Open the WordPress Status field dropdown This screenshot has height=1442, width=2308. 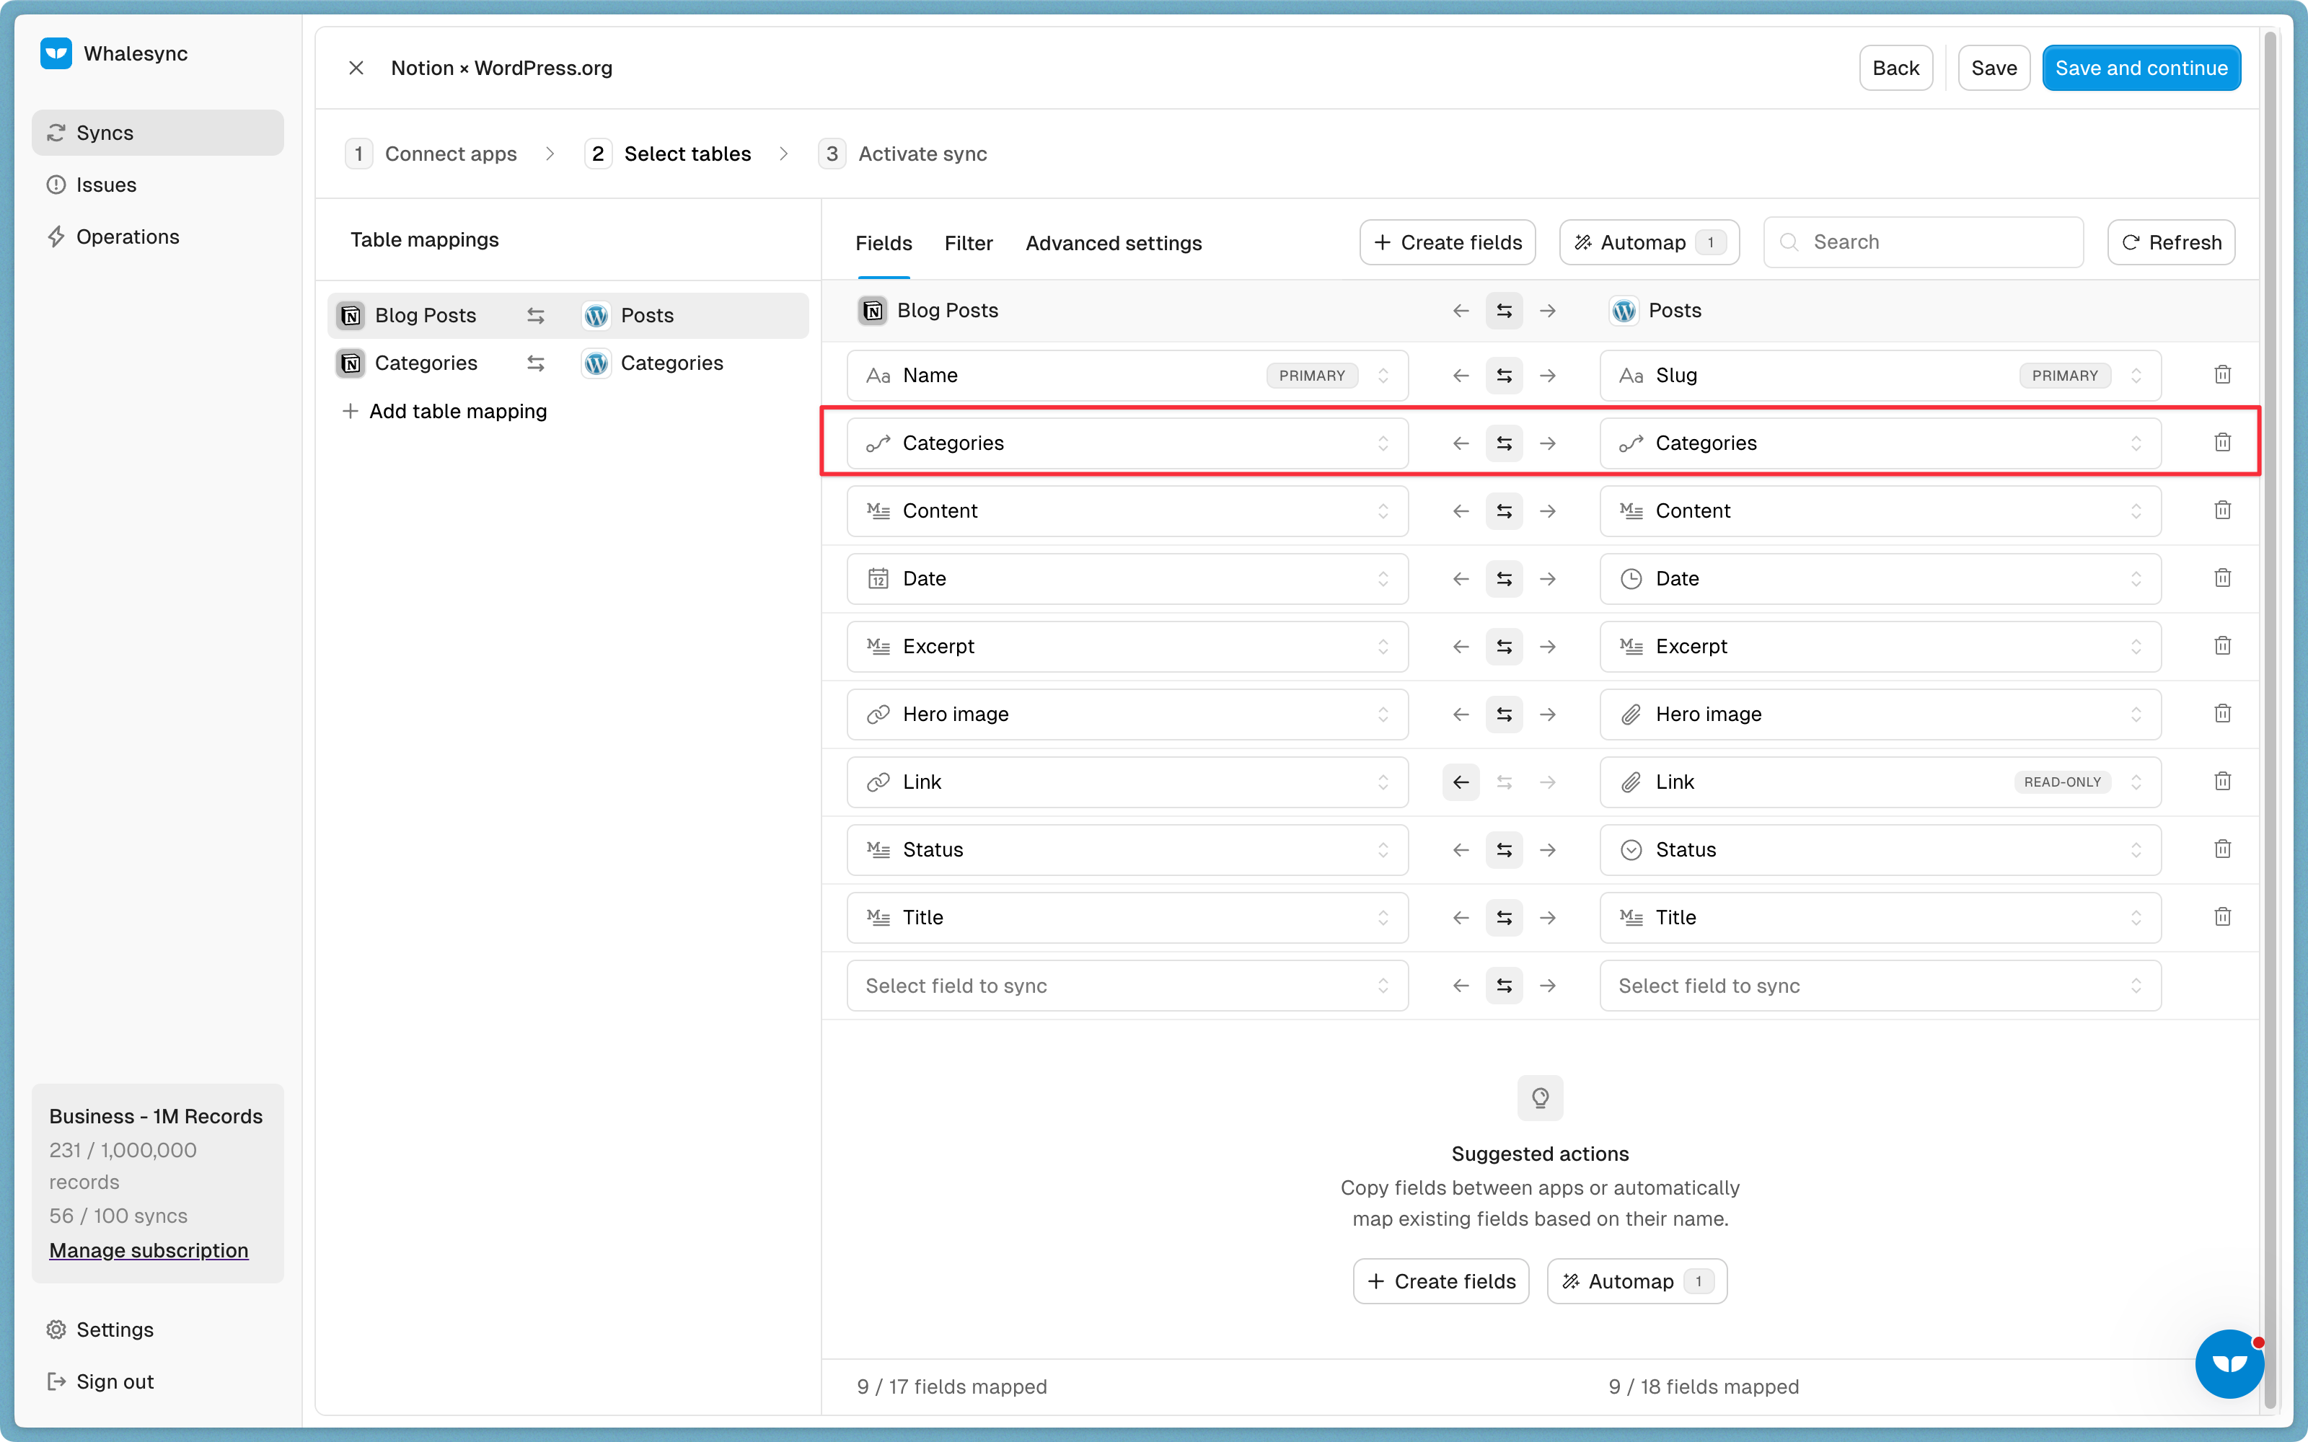click(x=1880, y=850)
